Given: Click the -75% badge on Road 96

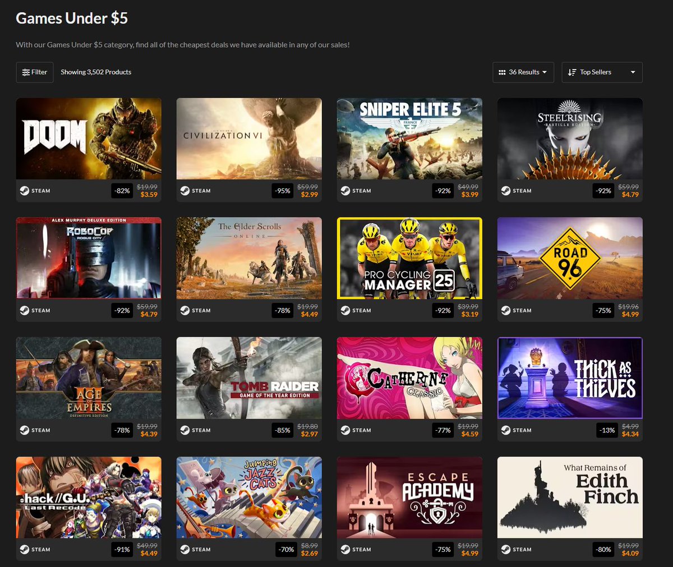Looking at the screenshot, I should [x=603, y=310].
